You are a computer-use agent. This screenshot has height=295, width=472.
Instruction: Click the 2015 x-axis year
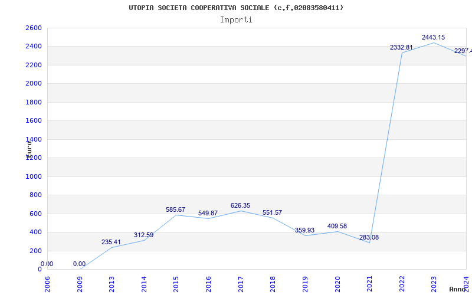pos(176,284)
